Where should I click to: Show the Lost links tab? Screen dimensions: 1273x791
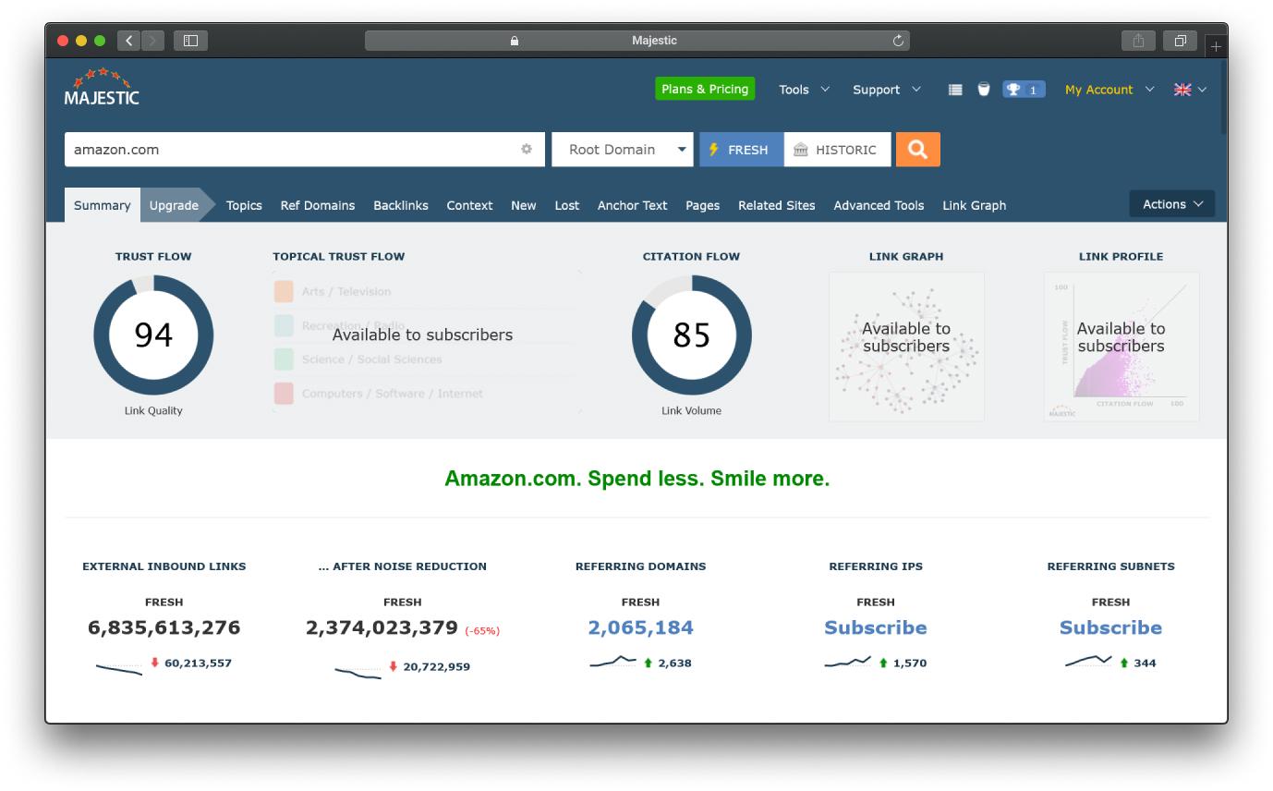pos(567,205)
